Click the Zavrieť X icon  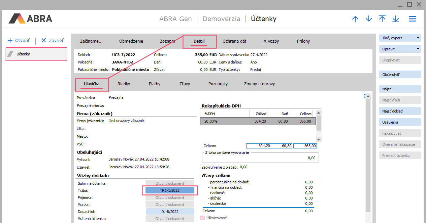point(43,40)
